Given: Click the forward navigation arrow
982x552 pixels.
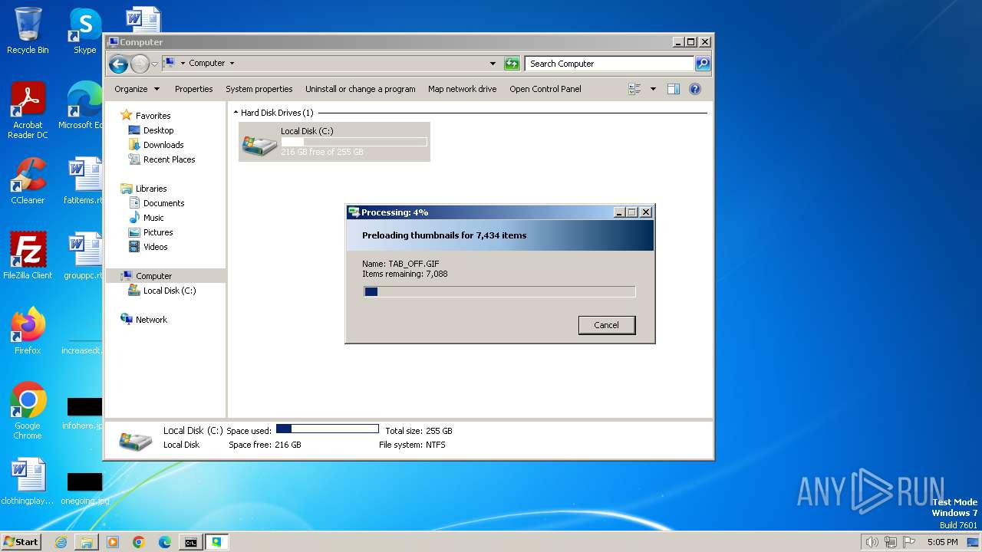Looking at the screenshot, I should pyautogui.click(x=140, y=64).
